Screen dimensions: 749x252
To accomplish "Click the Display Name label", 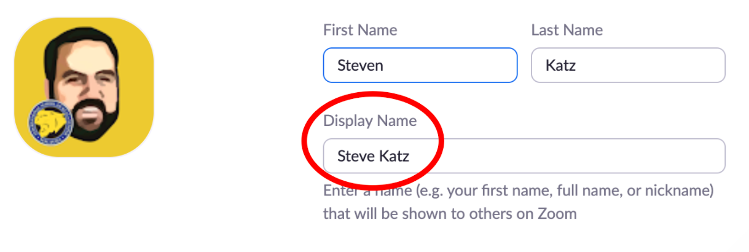I will click(370, 121).
